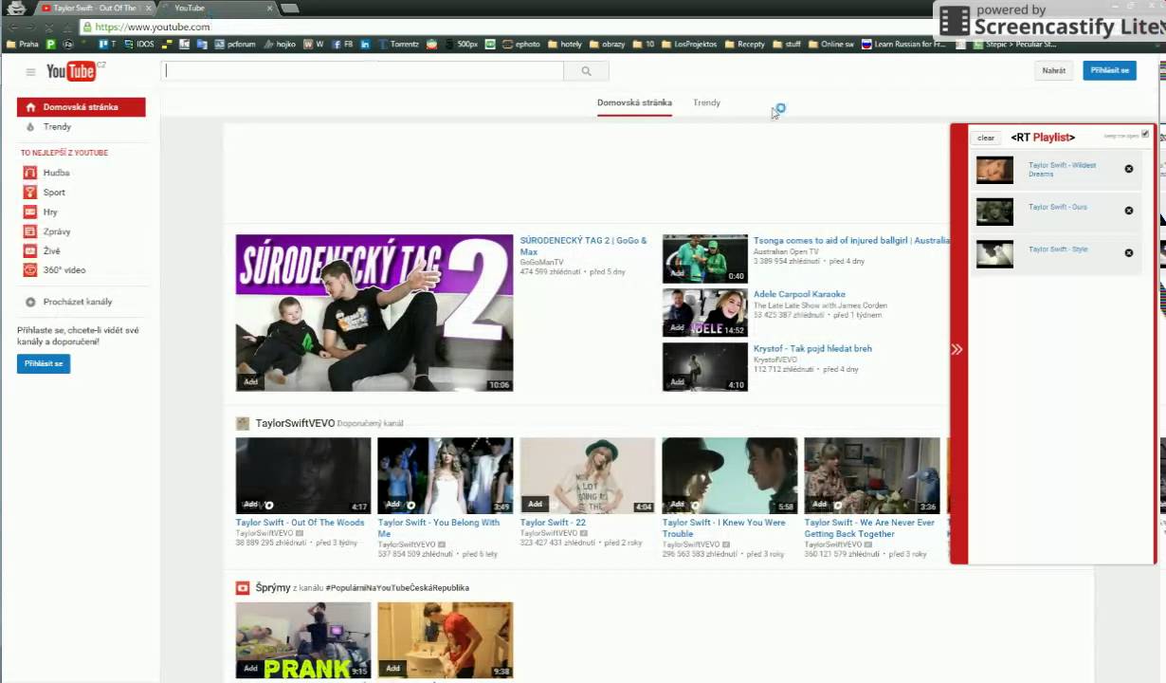
Task: Open Taylor Swift - Ours playlist link
Action: click(1058, 207)
